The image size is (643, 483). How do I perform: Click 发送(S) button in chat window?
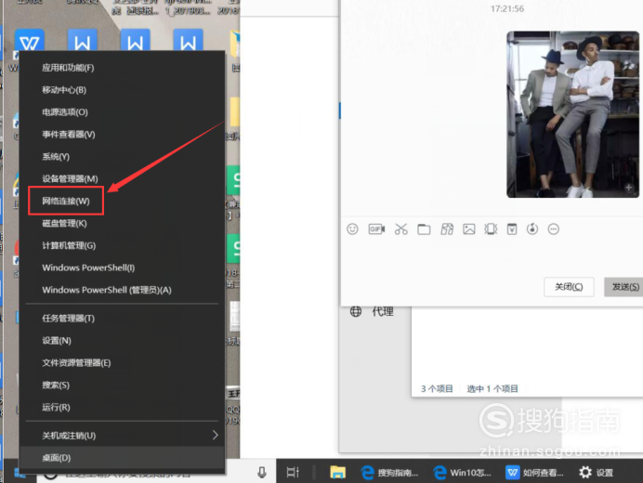click(x=623, y=287)
